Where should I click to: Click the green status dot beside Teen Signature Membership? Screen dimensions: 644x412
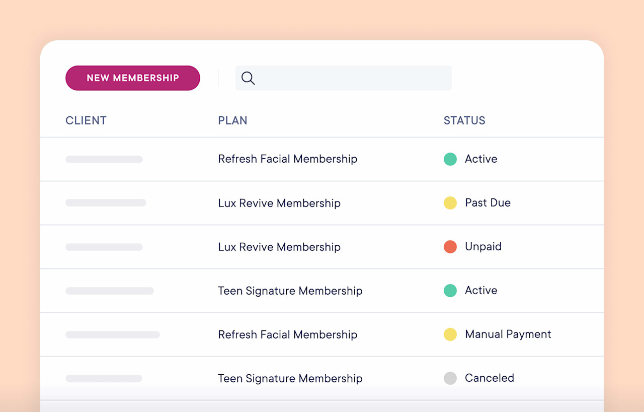(450, 290)
